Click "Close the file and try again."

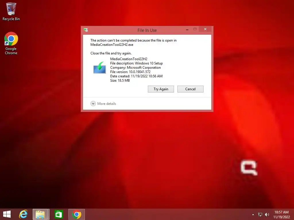(x=111, y=53)
